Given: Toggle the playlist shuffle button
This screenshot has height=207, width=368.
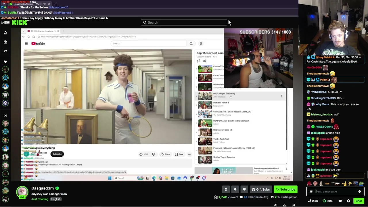Looking at the screenshot, I should tap(204, 61).
